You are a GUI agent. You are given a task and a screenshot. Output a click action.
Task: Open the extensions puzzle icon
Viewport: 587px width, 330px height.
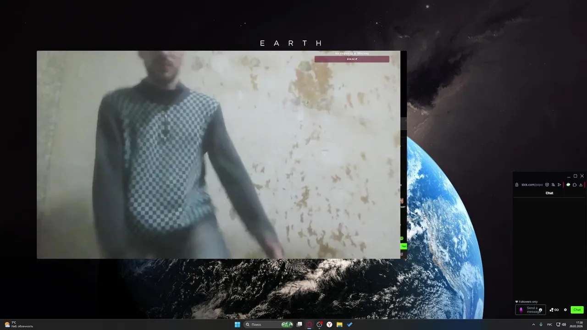pos(575,185)
